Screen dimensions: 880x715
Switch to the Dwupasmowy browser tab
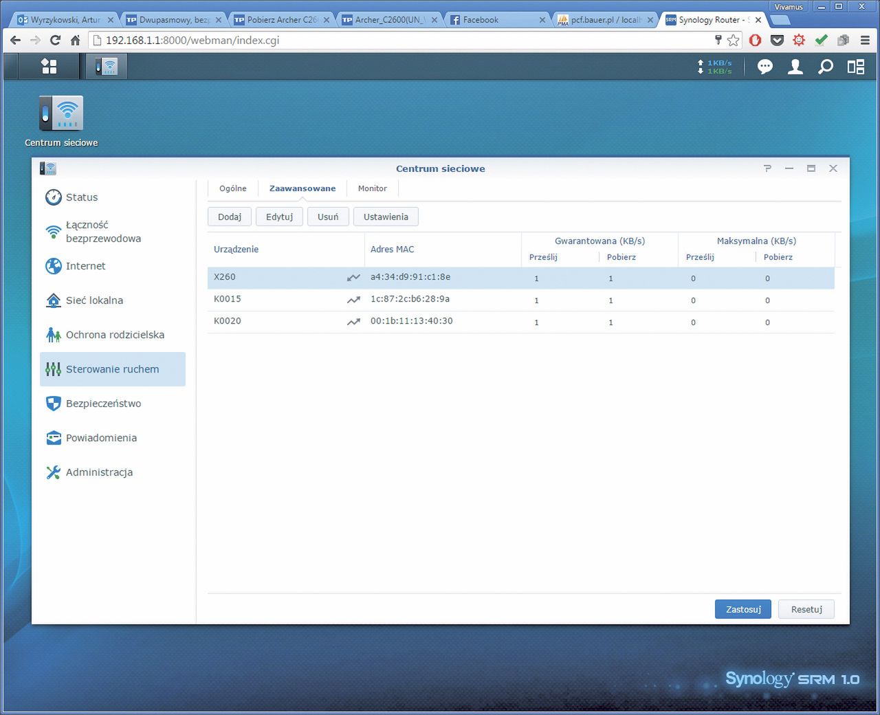click(173, 20)
